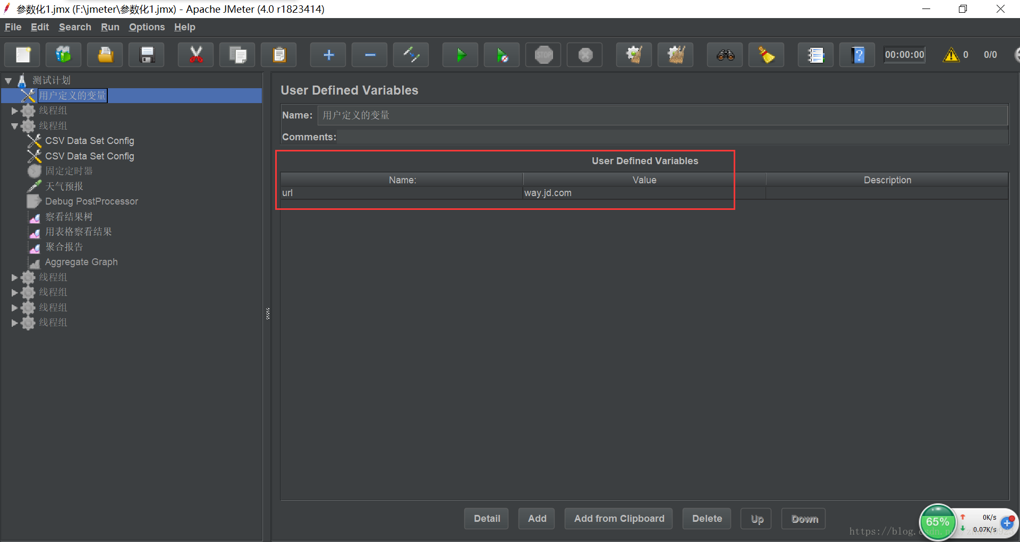Expand the first 线程组 thread group
Screen dimensions: 1020x542
pyautogui.click(x=15, y=111)
